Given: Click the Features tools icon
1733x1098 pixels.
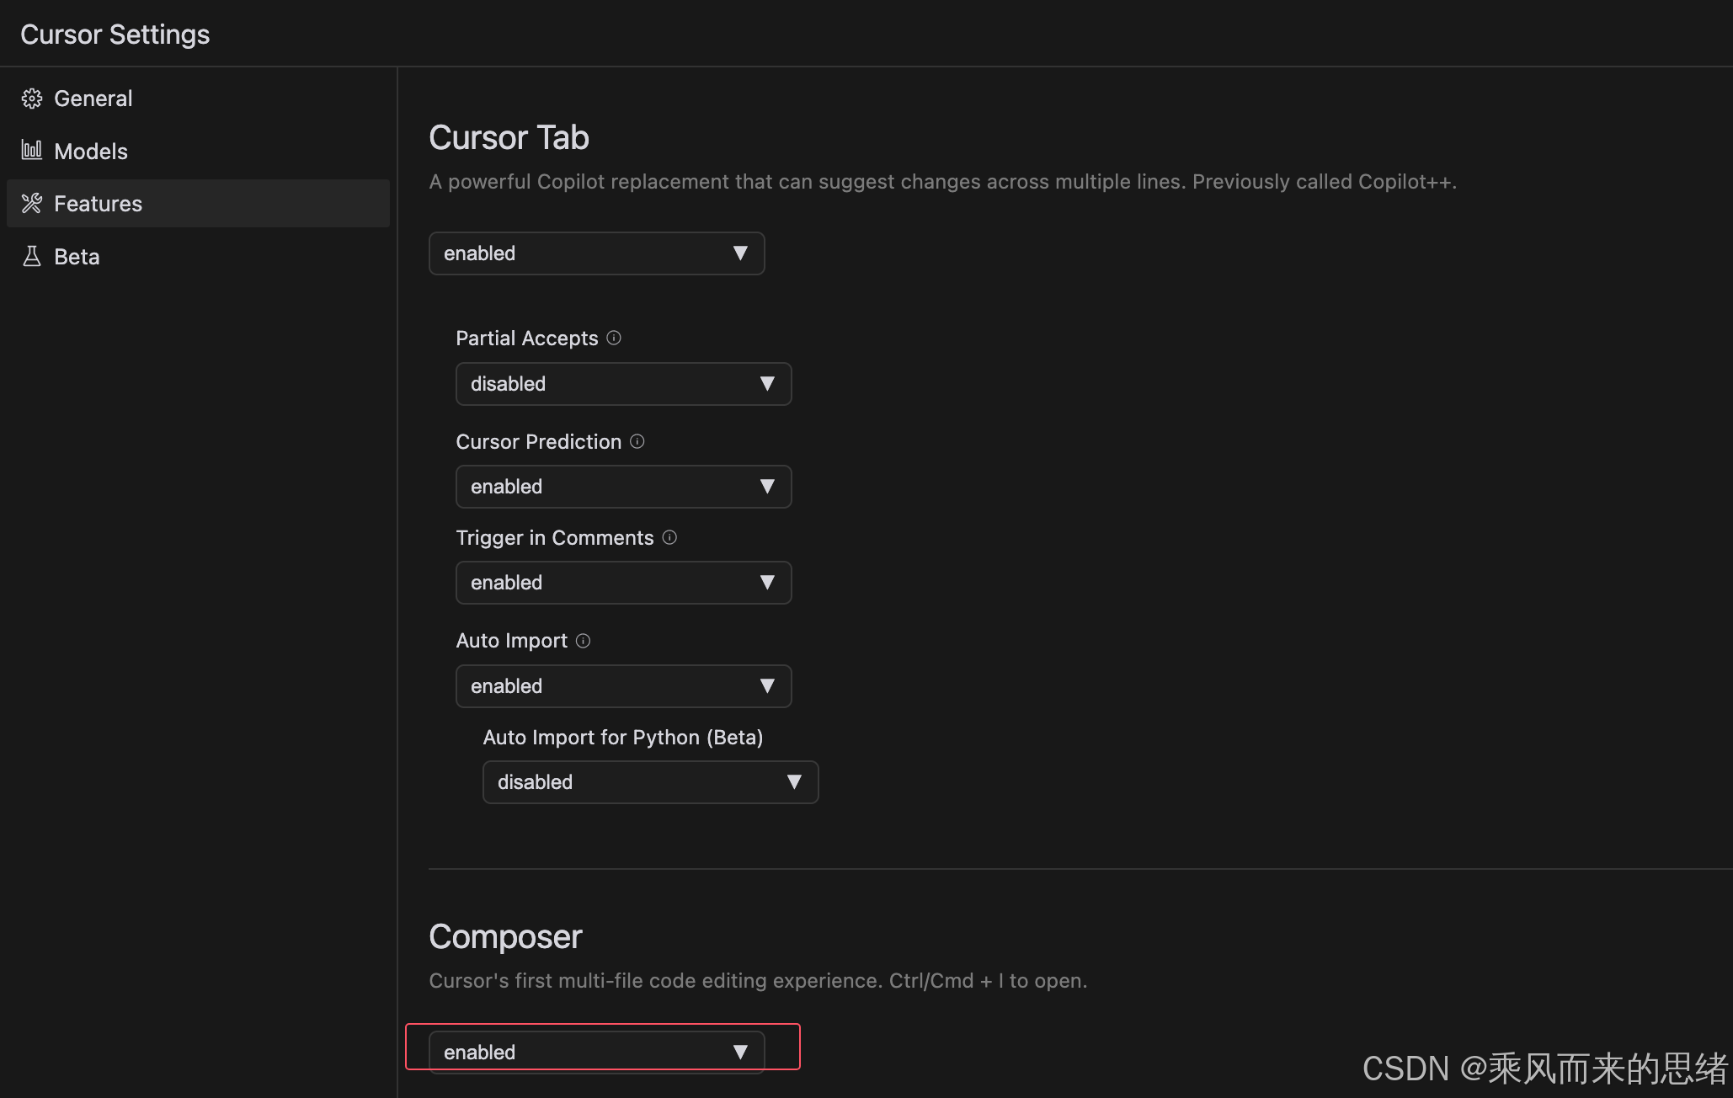Looking at the screenshot, I should (x=32, y=203).
